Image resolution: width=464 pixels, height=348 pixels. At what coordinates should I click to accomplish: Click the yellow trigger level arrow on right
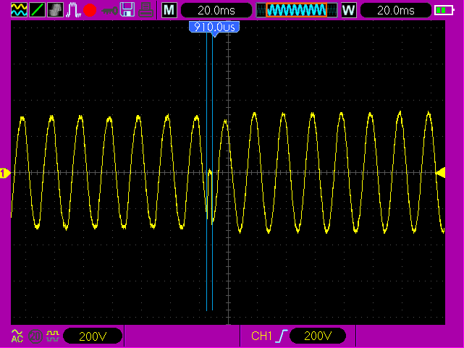440,172
